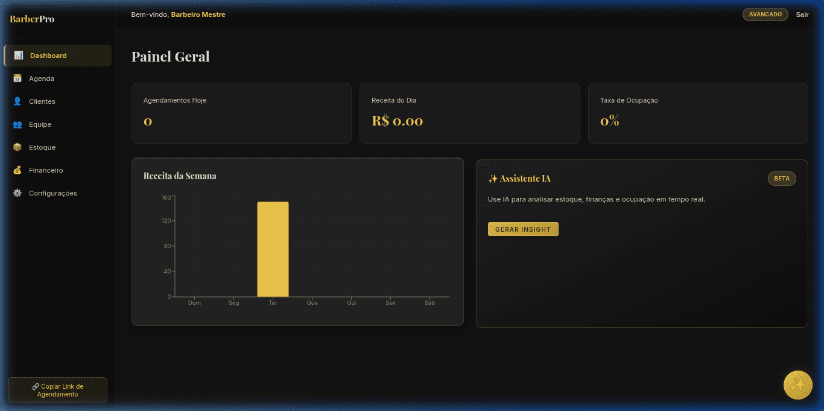Select the Equipe menu entry
The image size is (824, 411).
(58, 124)
